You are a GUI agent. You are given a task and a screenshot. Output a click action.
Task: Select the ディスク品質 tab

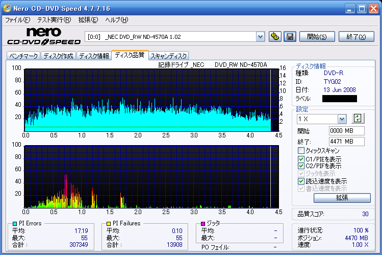tap(130, 55)
